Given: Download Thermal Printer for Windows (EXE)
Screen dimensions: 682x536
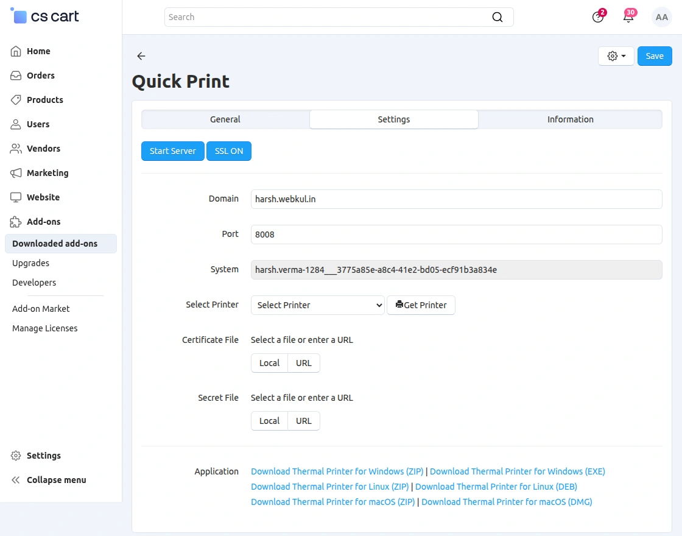Looking at the screenshot, I should [x=517, y=471].
